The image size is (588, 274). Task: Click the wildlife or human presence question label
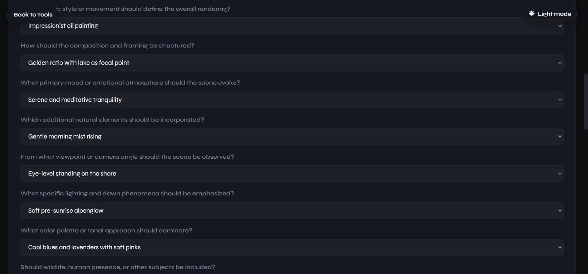118,267
